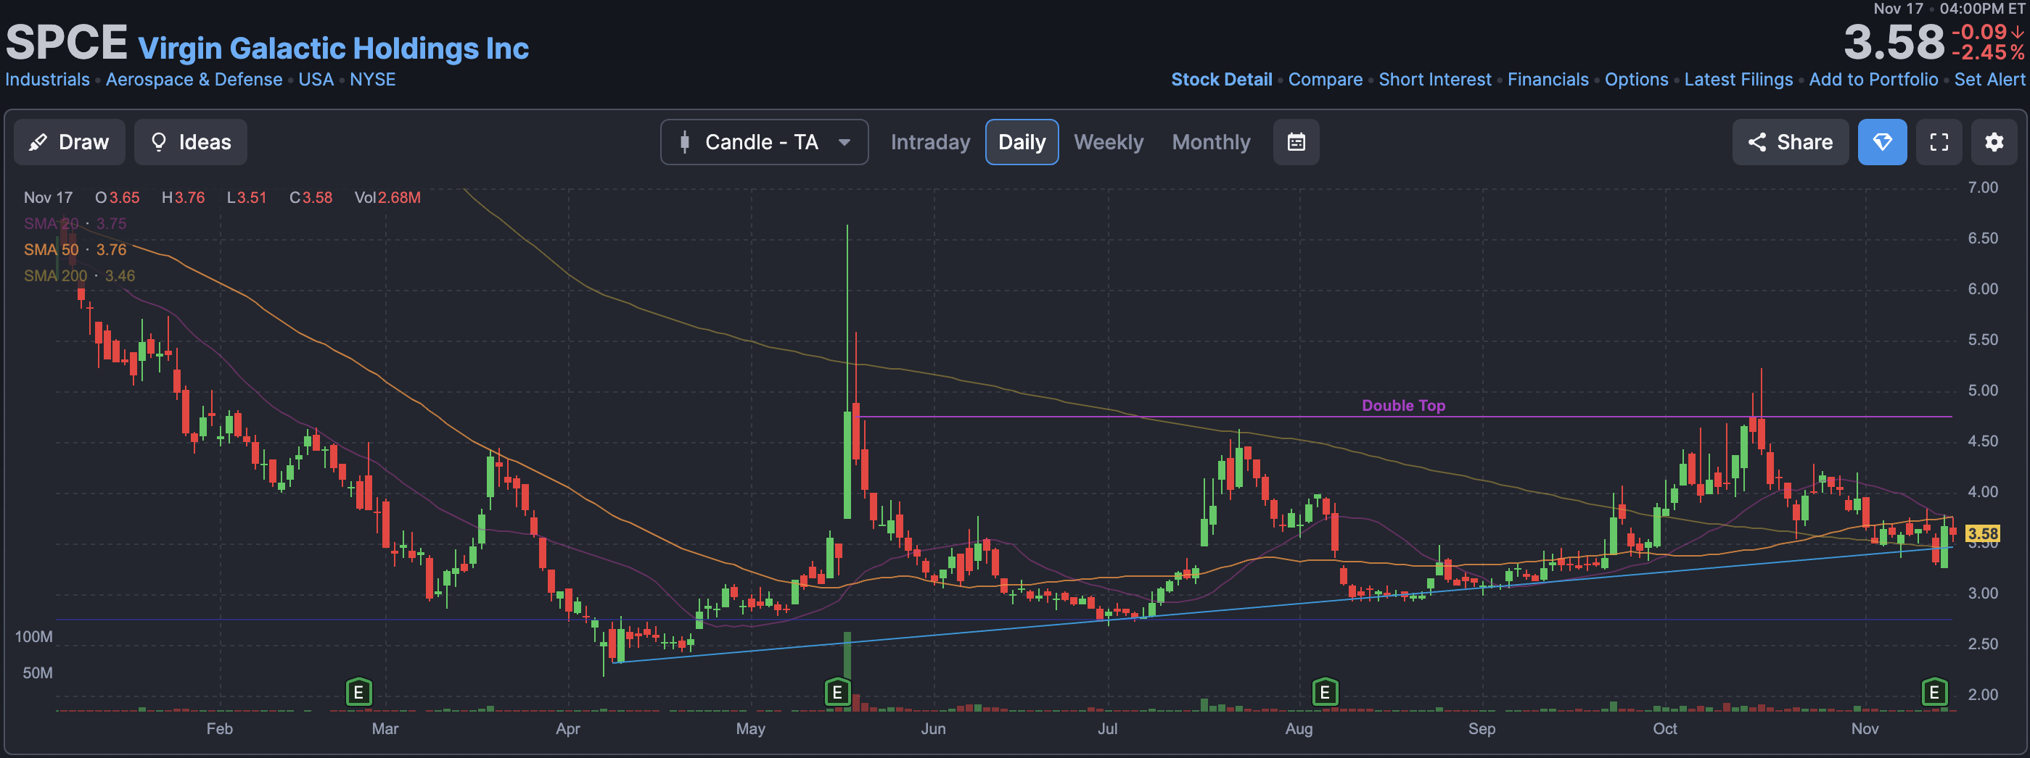Click the February earnings E marker
This screenshot has width=2030, height=758.
pos(358,692)
